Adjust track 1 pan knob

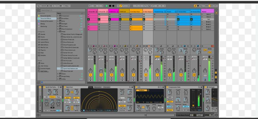point(91,71)
